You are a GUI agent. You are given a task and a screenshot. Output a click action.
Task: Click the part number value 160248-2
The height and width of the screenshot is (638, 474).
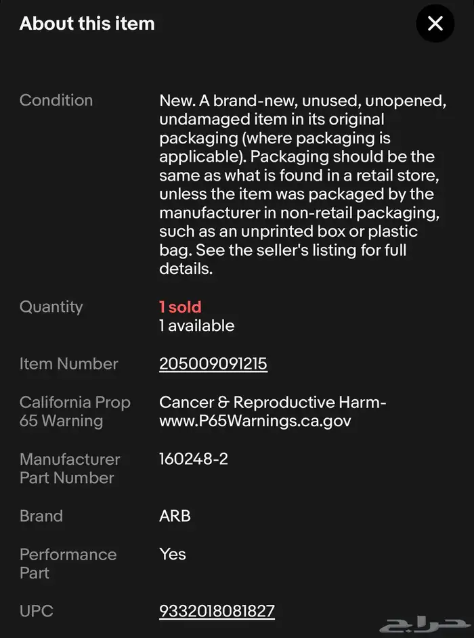(193, 459)
